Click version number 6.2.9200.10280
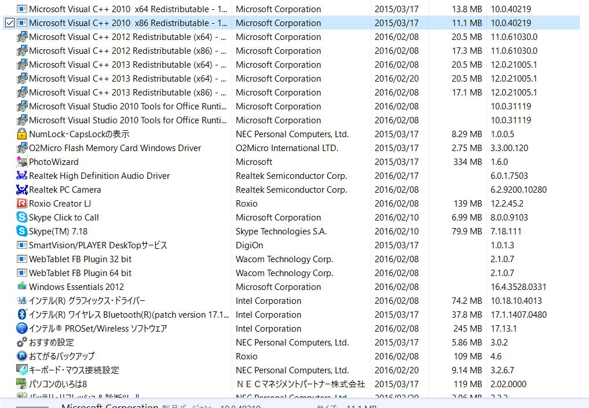Image resolution: width=589 pixels, height=408 pixels. tap(518, 190)
